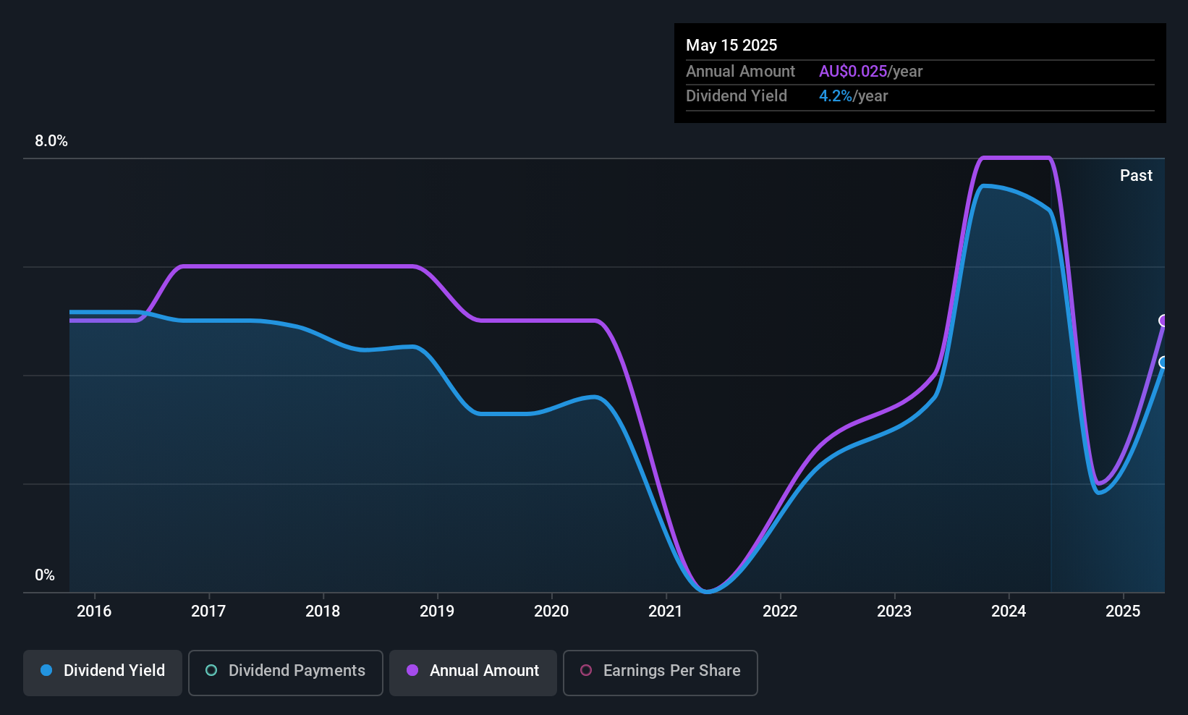1188x715 pixels.
Task: Click the 2024 x-axis label
Action: (1009, 611)
